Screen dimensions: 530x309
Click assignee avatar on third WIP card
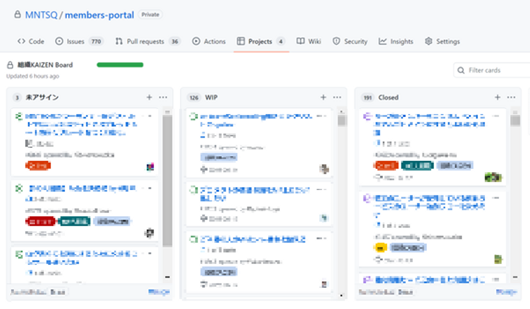(x=324, y=284)
